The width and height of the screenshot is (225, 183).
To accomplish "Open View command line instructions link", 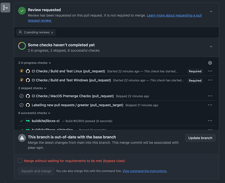I will [145, 171].
